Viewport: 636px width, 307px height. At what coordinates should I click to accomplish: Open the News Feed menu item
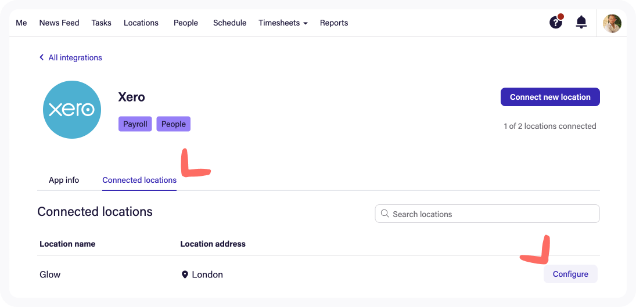coord(59,23)
